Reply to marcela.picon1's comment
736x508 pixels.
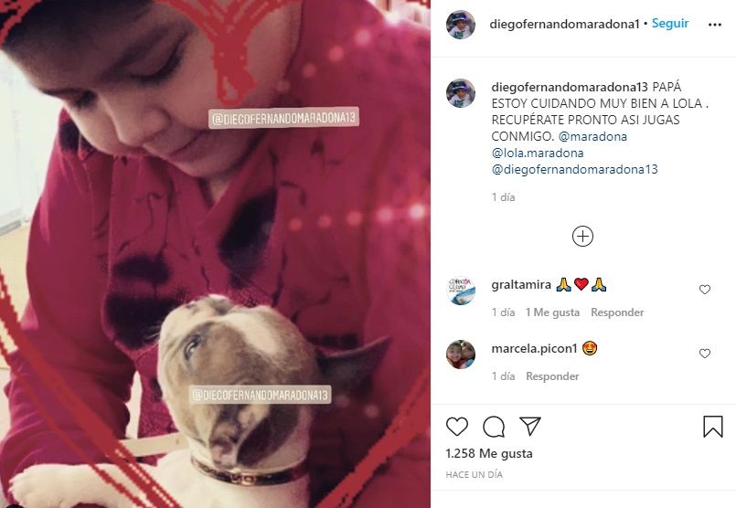pyautogui.click(x=552, y=376)
